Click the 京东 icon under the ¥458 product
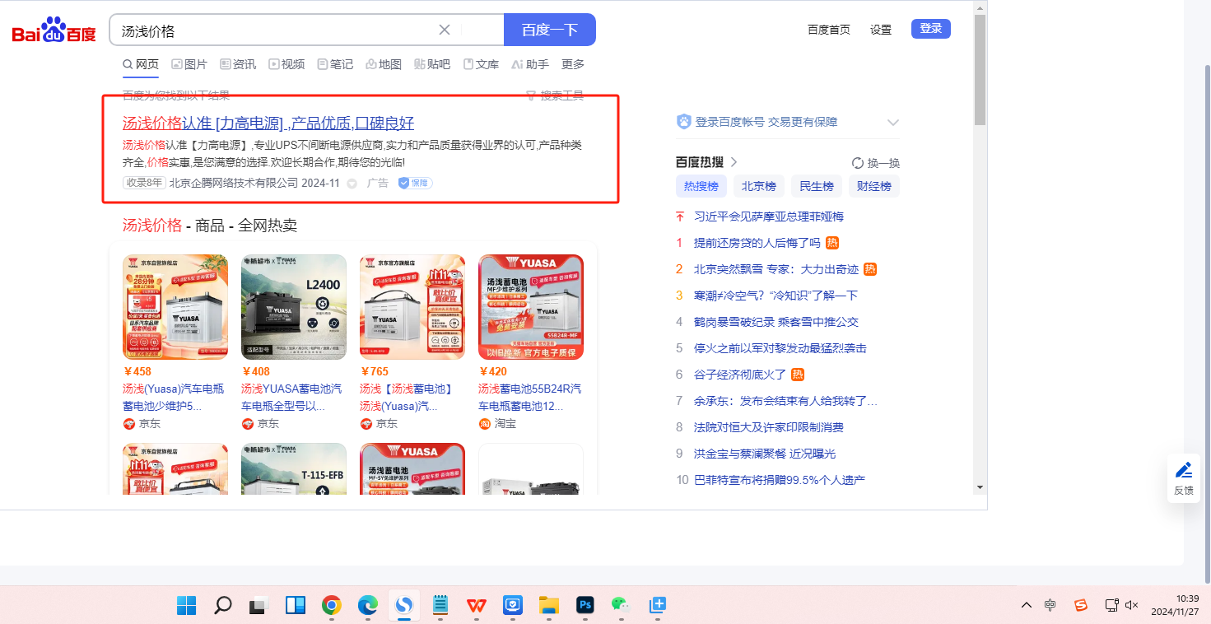The width and height of the screenshot is (1211, 624). click(128, 424)
